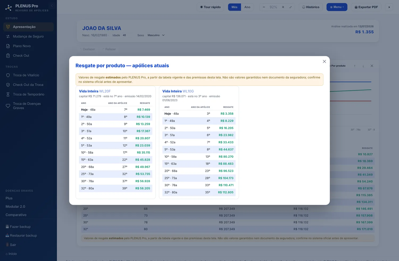Screen dimensions: 399x261
Task: Open Comparativo entry
Action: [x=16, y=215]
